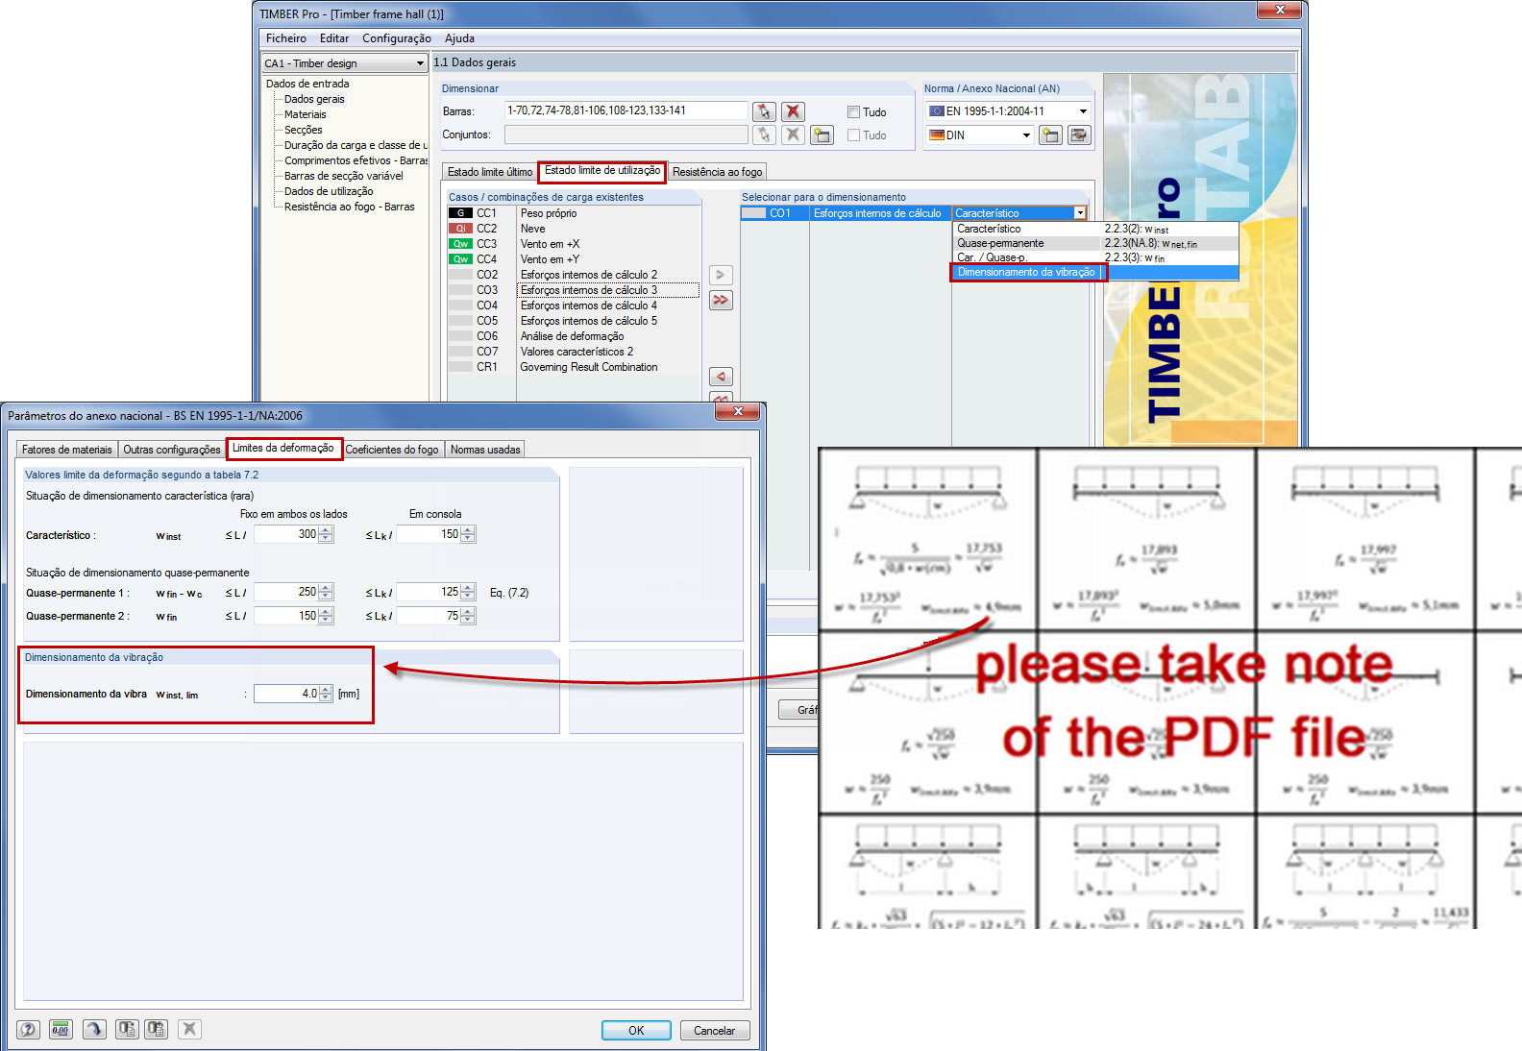This screenshot has height=1051, width=1522.
Task: Open the national annex settings icon right of DIN
Action: [1080, 135]
